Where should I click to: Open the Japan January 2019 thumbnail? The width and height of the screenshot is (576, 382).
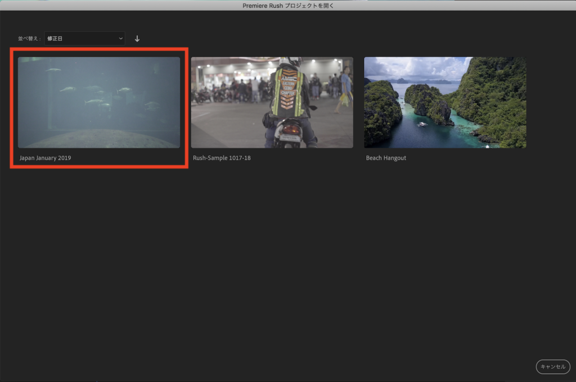tap(99, 102)
